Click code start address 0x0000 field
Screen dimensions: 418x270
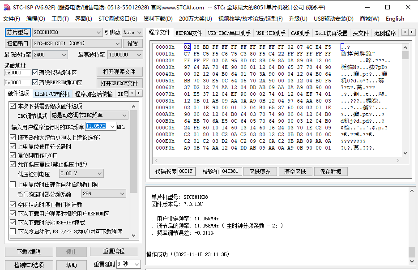(17, 73)
